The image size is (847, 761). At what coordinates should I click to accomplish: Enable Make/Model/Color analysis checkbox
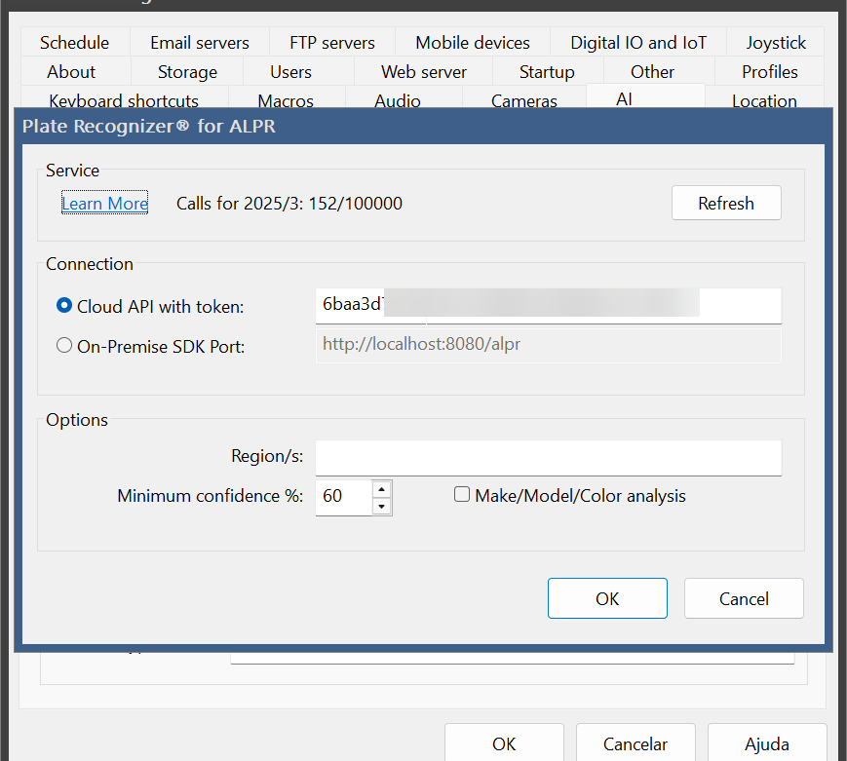point(461,494)
